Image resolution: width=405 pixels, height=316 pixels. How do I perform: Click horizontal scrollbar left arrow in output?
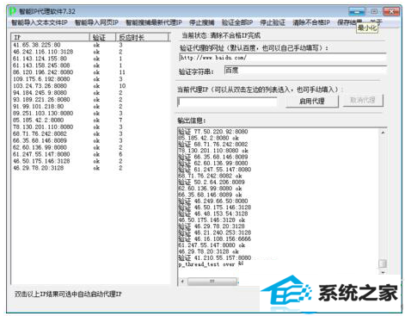(182, 281)
